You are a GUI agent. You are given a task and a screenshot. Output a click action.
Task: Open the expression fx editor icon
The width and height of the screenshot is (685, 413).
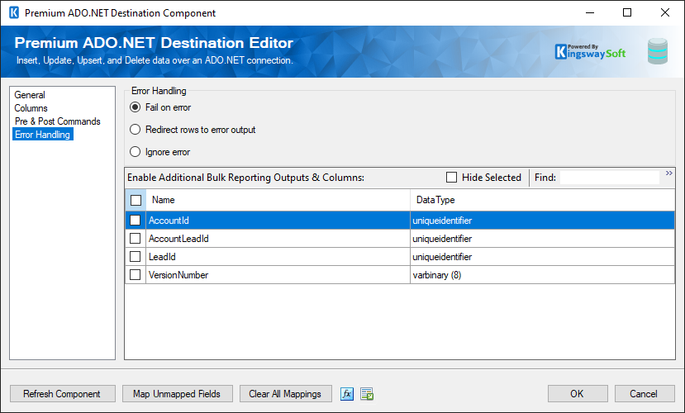point(347,394)
